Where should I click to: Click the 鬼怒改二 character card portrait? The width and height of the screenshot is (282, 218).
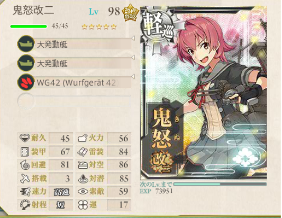point(203,93)
